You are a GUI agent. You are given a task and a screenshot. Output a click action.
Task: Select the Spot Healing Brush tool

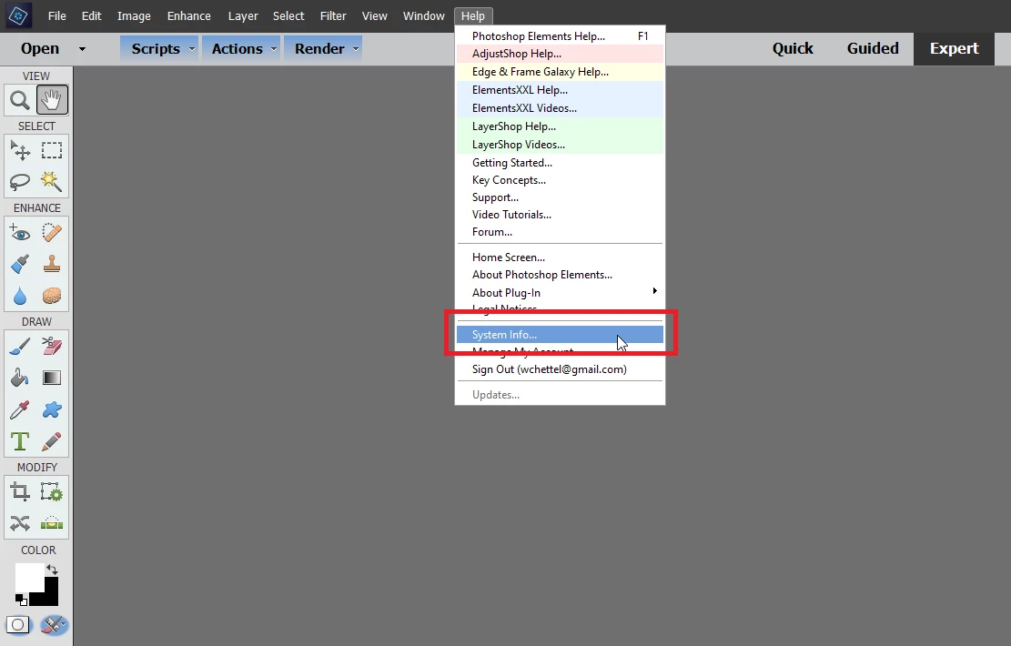52,232
